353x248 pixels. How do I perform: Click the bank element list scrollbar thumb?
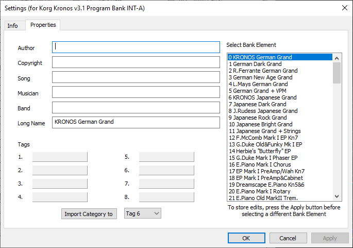pos(337,73)
